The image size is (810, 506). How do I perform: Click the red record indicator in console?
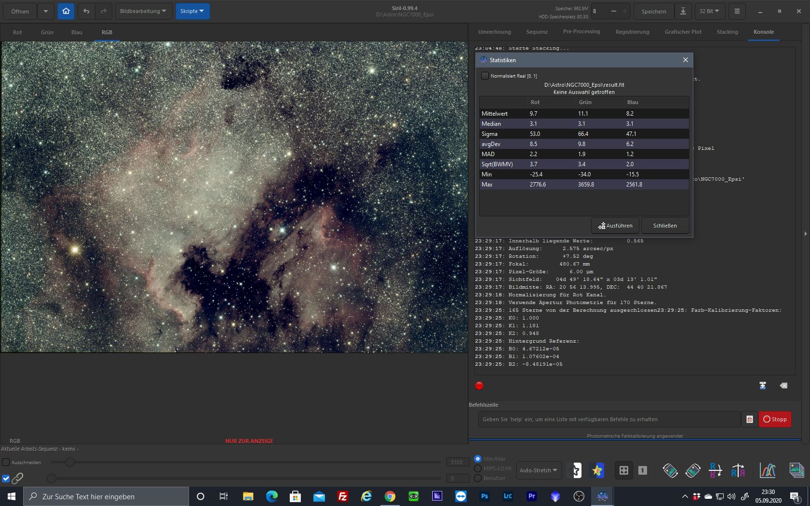pyautogui.click(x=479, y=386)
